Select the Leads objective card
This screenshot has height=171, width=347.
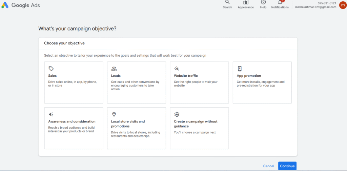point(137,82)
